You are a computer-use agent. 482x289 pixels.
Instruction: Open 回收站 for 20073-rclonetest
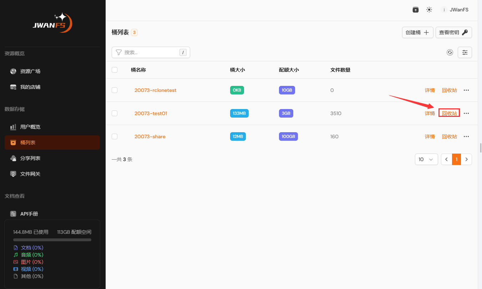450,90
